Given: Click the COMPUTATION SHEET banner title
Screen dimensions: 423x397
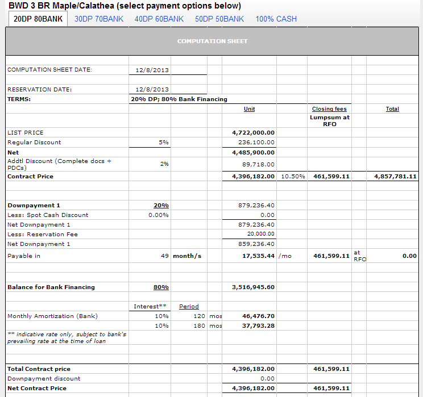Looking at the screenshot, I should click(212, 41).
